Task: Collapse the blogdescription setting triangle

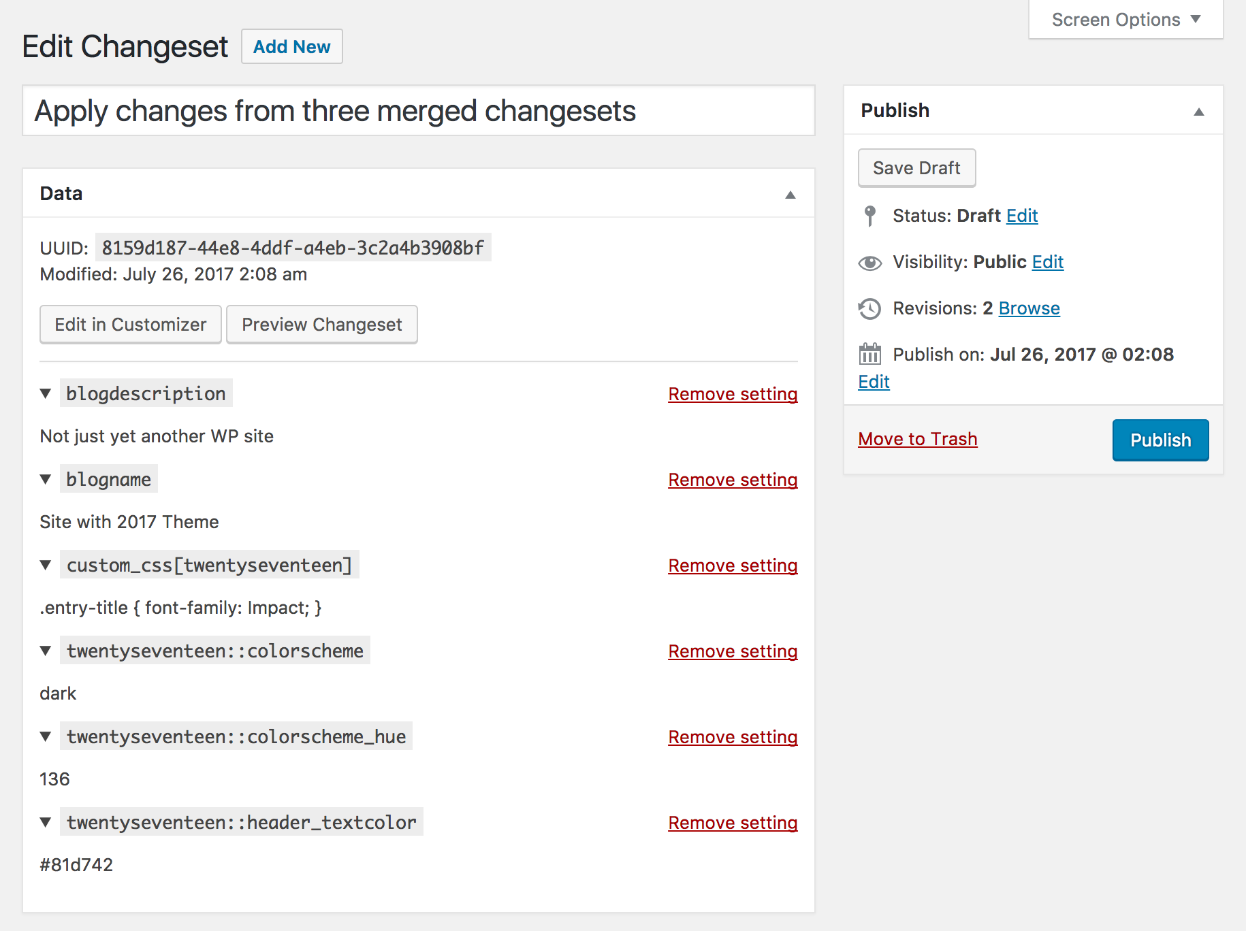Action: coord(46,393)
